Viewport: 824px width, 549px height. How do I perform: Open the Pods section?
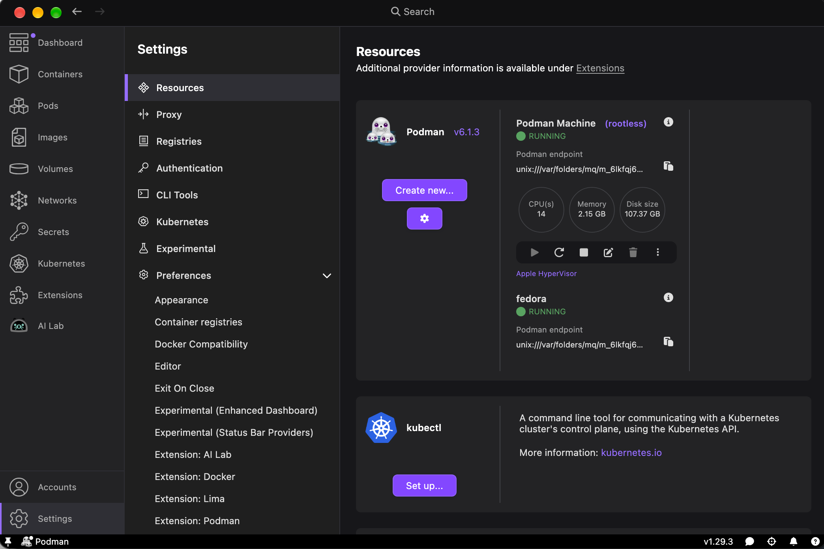point(62,106)
